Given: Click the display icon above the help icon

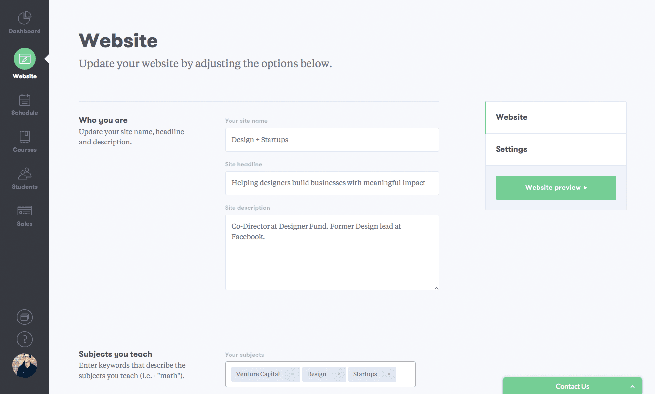Looking at the screenshot, I should pos(24,317).
